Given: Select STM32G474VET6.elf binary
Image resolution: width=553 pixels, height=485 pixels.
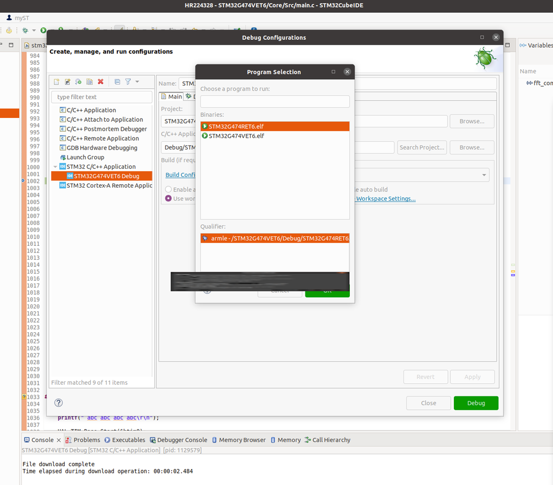Looking at the screenshot, I should coord(275,136).
